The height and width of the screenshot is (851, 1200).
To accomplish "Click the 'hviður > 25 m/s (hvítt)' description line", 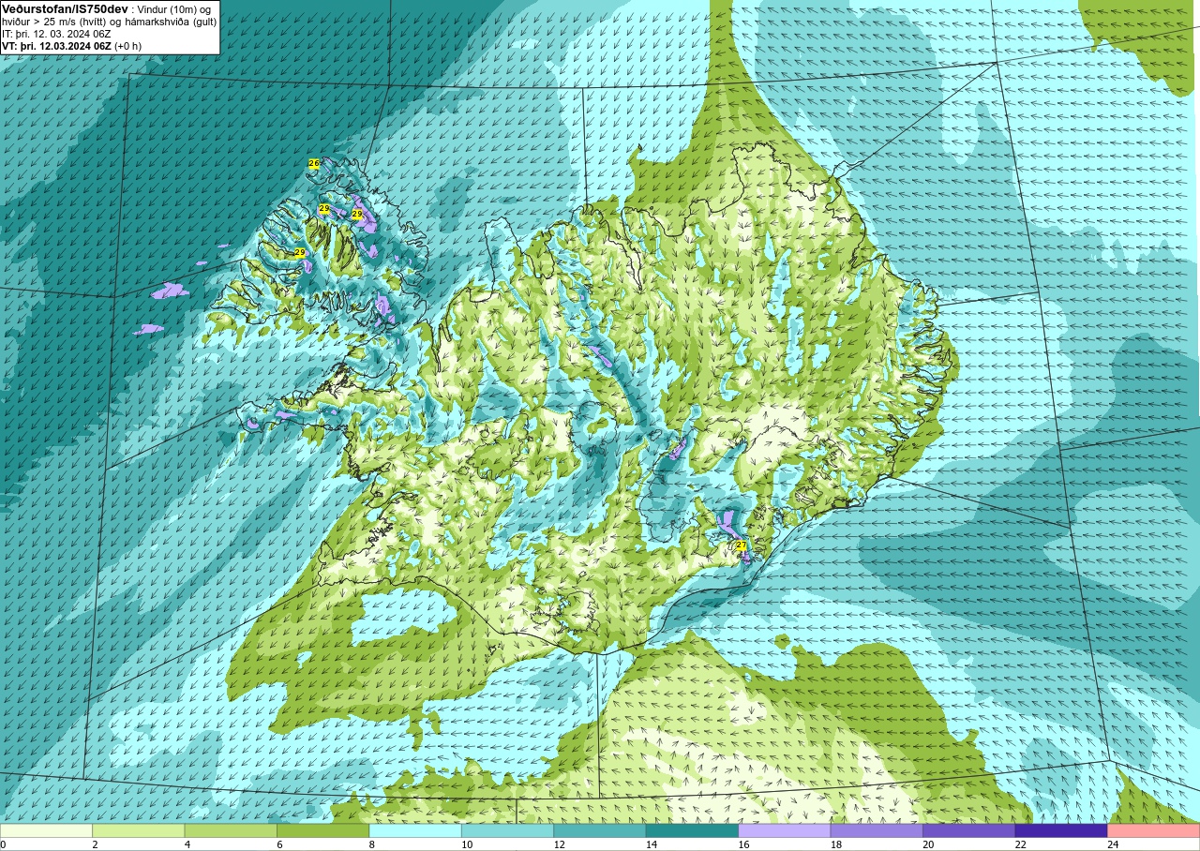I will point(109,22).
